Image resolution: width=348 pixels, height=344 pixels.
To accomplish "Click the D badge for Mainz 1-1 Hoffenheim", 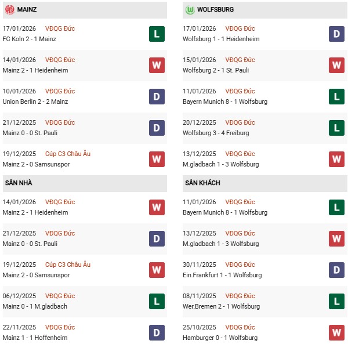I will coord(156,332).
